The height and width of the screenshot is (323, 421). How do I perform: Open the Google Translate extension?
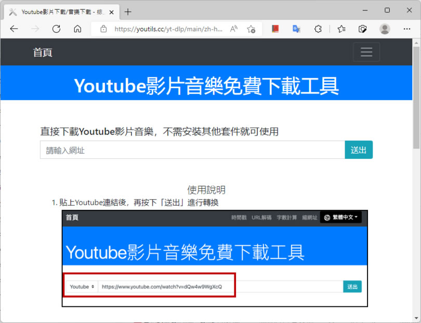coord(296,29)
